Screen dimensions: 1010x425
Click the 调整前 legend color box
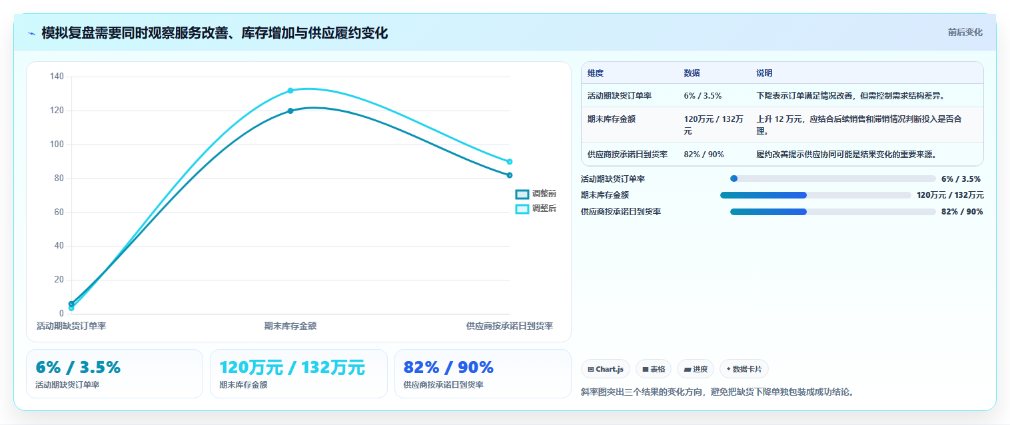522,194
